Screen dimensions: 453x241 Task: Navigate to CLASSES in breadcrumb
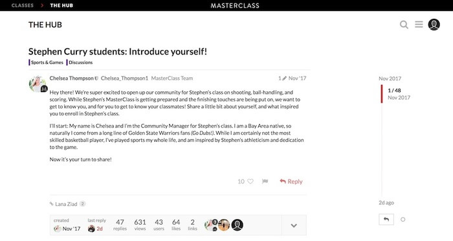tap(23, 5)
